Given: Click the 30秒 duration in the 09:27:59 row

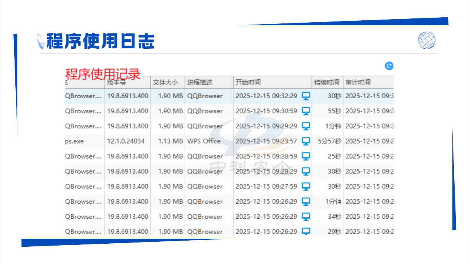Looking at the screenshot, I should [335, 186].
